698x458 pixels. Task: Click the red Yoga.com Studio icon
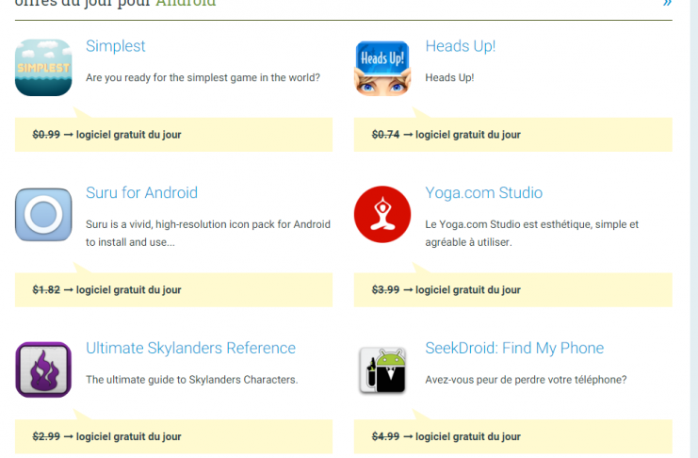pyautogui.click(x=382, y=214)
